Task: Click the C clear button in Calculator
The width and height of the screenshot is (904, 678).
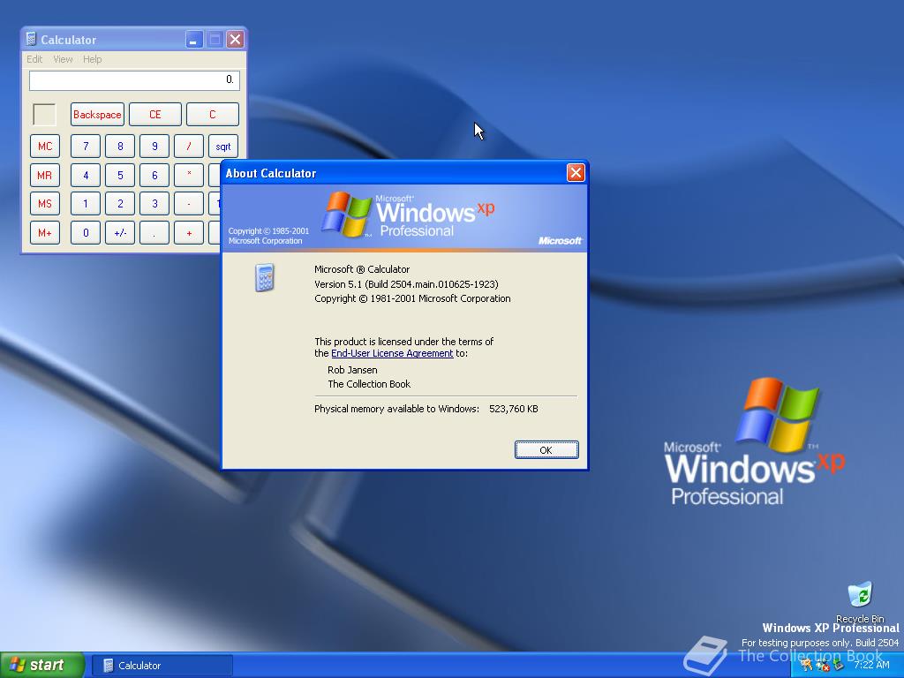Action: point(212,115)
